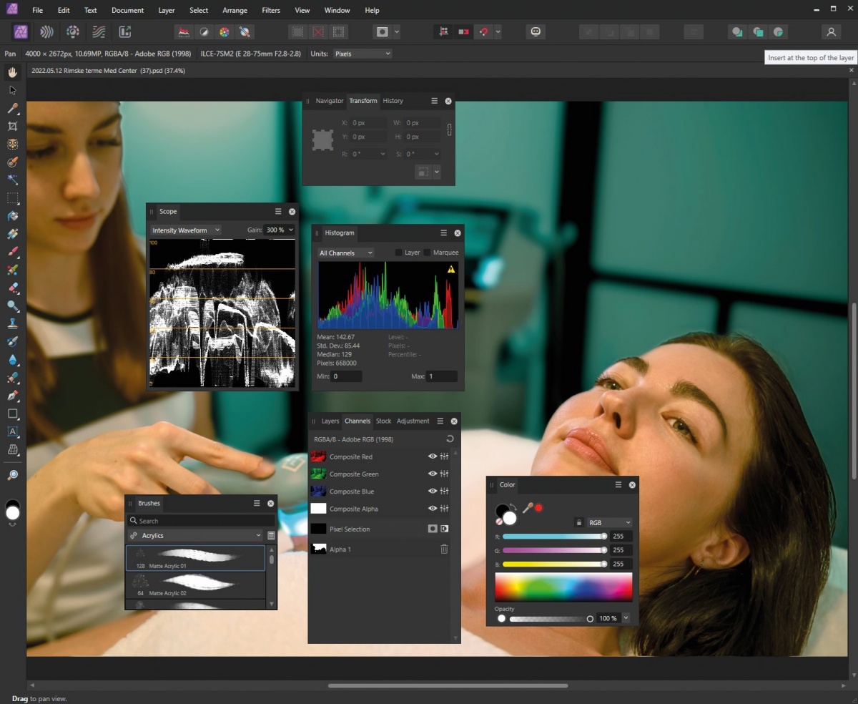Image resolution: width=858 pixels, height=704 pixels.
Task: Apply Auto Levels from toolbar
Action: tap(184, 31)
